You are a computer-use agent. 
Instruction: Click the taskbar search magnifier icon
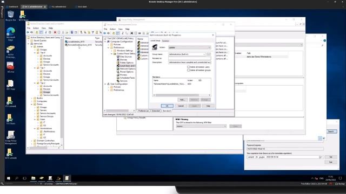pos(17,178)
